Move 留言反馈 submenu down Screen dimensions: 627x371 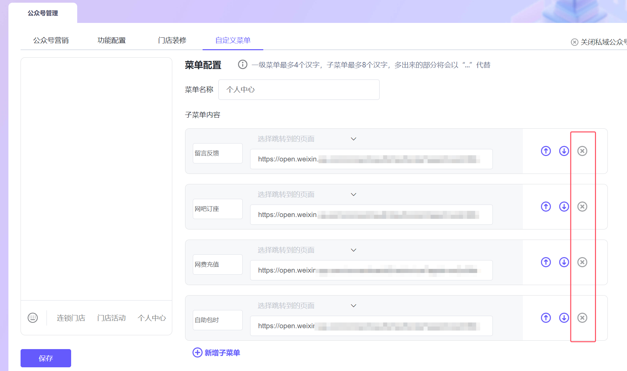[x=564, y=151]
